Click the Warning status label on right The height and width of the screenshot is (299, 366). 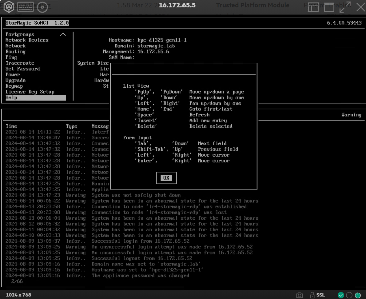click(351, 115)
